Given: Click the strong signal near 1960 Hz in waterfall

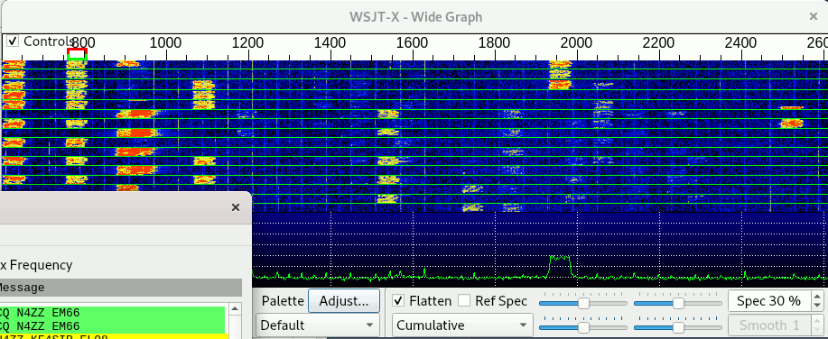Looking at the screenshot, I should 560,74.
